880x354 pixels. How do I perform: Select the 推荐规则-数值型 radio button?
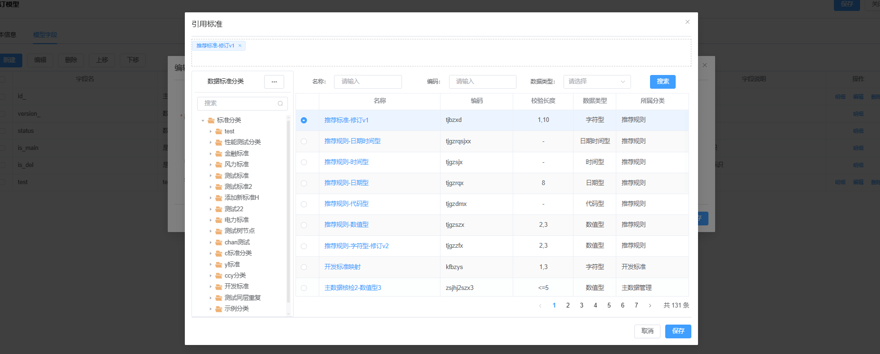304,225
